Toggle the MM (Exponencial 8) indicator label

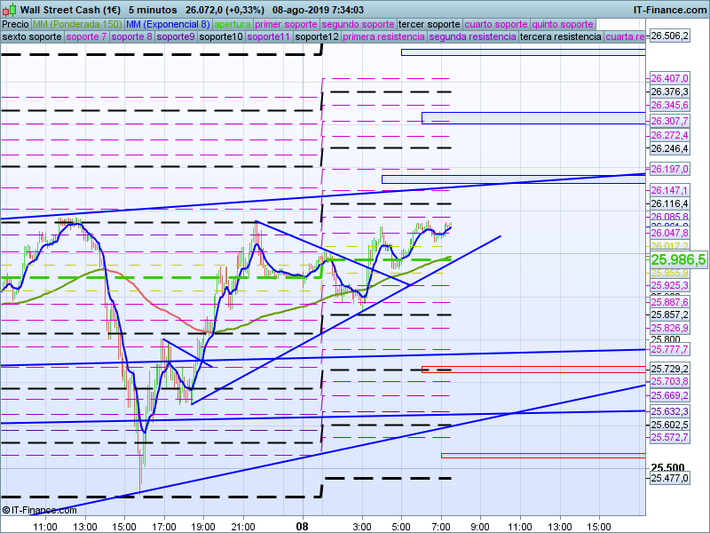[x=168, y=24]
